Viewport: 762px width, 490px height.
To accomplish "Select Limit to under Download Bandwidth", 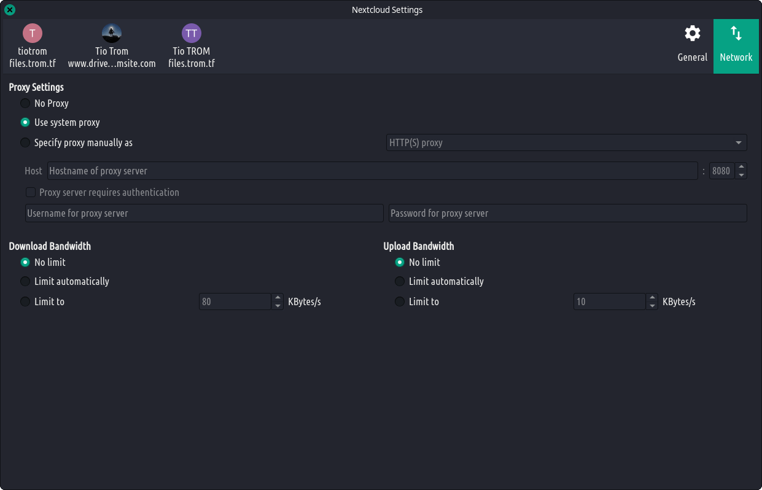I will pyautogui.click(x=25, y=301).
